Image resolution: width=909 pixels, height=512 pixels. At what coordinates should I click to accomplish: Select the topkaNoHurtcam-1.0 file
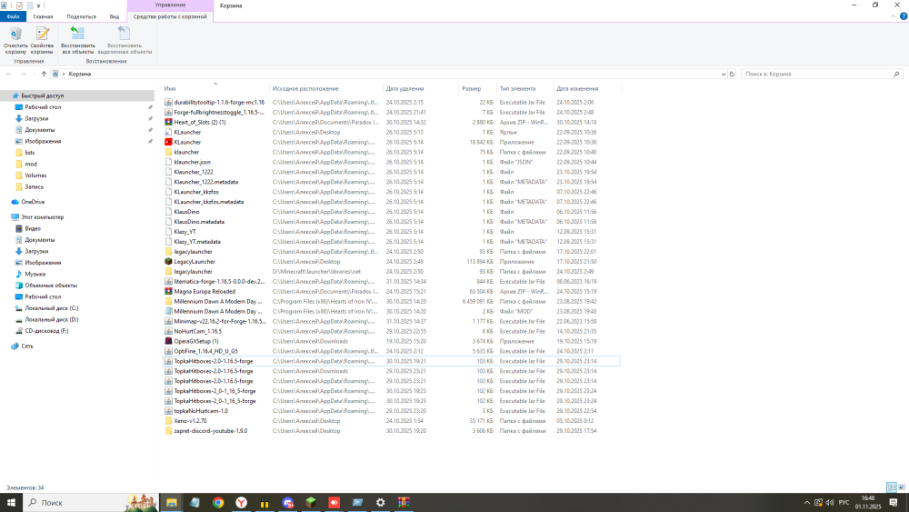pyautogui.click(x=201, y=410)
